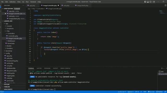
Task: Collapse Http folder
Action: 8,31
